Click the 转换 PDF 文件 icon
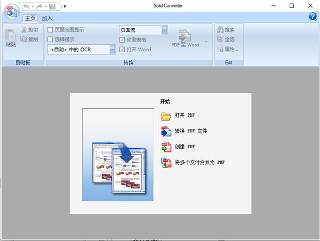The width and height of the screenshot is (320, 241). tap(166, 131)
